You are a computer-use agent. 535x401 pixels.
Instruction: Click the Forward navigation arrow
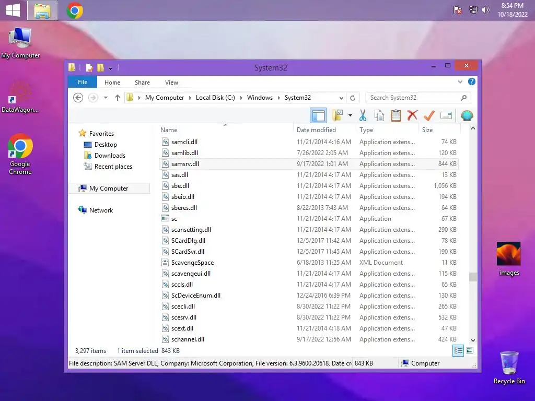coord(93,98)
